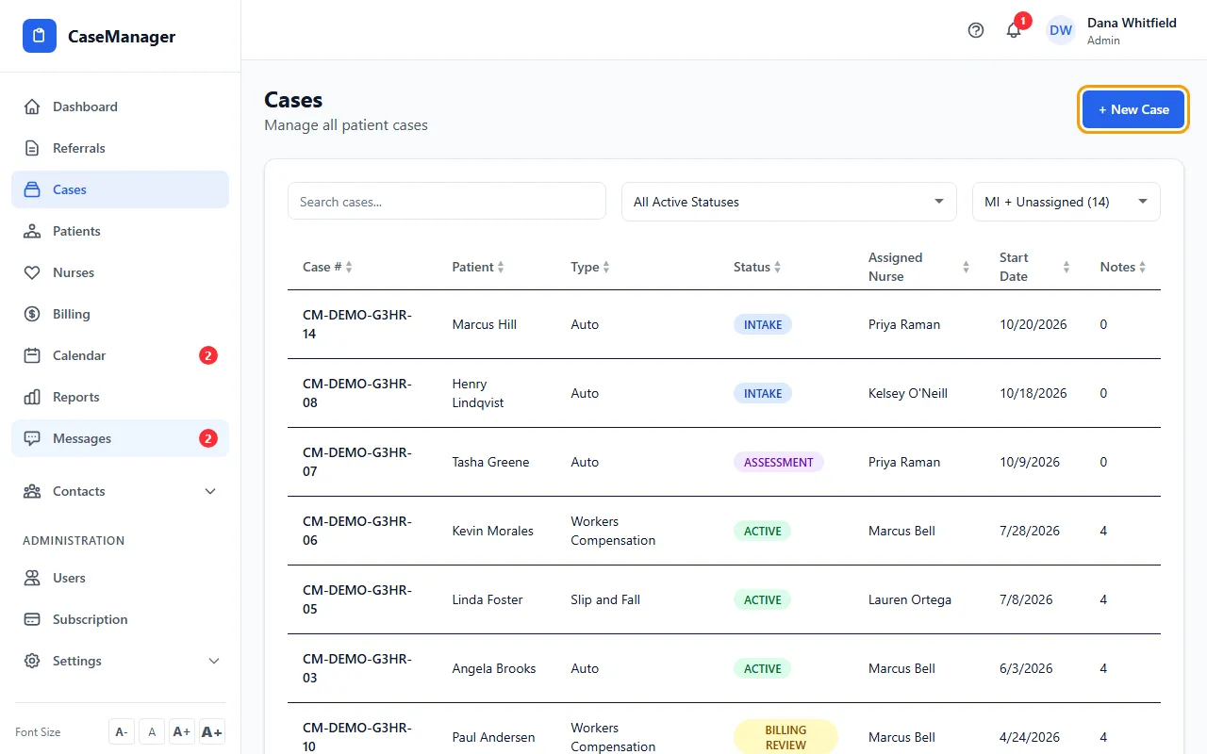Click the ASSESSMENT status badge
Screen dimensions: 1207x754
tap(779, 462)
